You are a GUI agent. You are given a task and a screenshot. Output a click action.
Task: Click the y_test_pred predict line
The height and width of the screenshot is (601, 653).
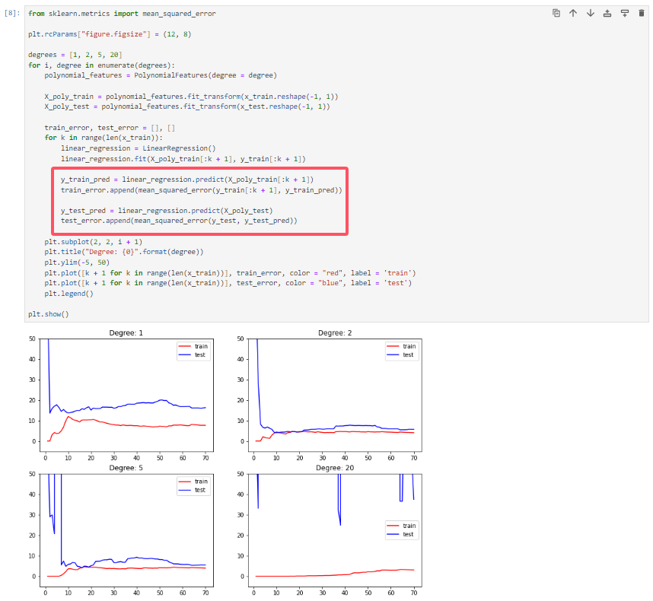[167, 211]
